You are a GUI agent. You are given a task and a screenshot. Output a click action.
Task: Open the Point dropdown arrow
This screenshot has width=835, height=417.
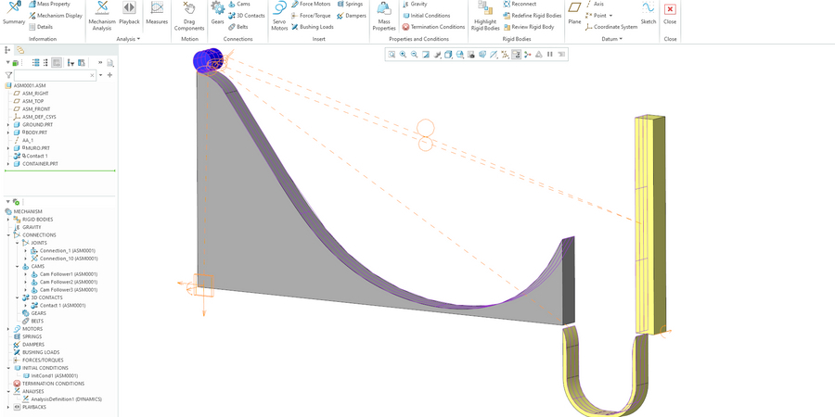pos(611,16)
